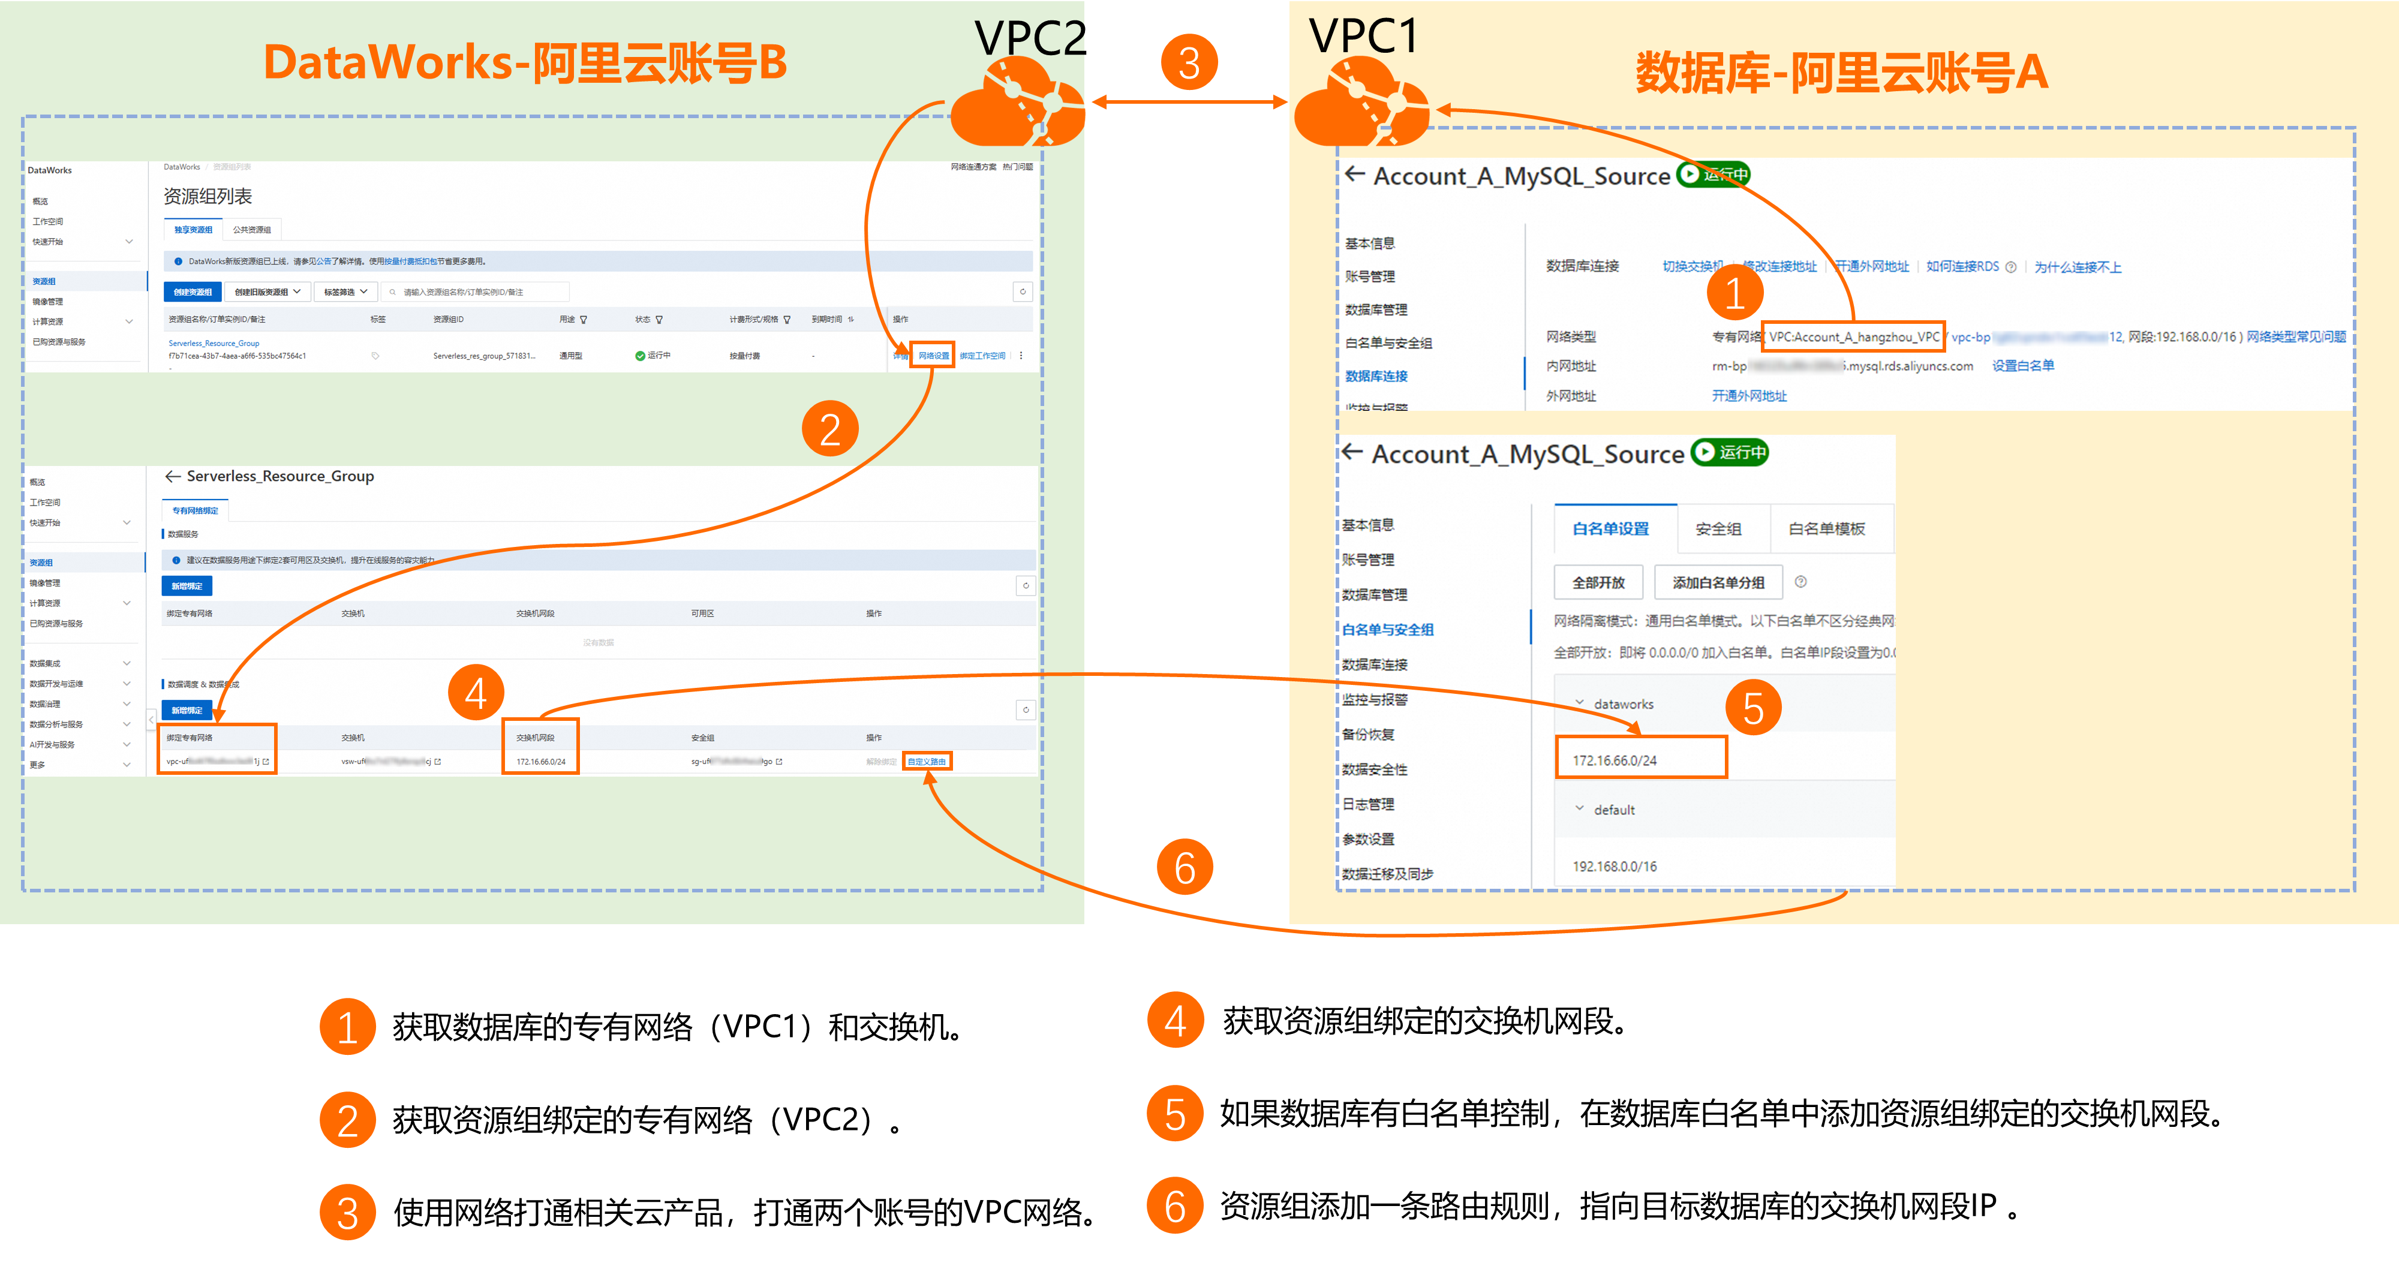2399x1281 pixels.
Task: Expand 数据开发与运维 sidebar section
Action: click(x=127, y=684)
